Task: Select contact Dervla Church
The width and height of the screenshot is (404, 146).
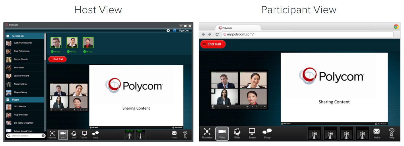Action: click(x=25, y=59)
